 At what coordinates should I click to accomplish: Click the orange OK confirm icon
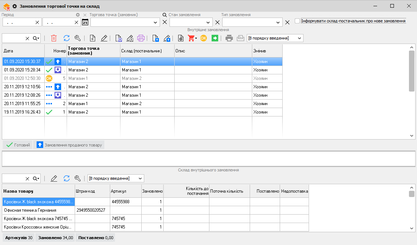coord(204,38)
